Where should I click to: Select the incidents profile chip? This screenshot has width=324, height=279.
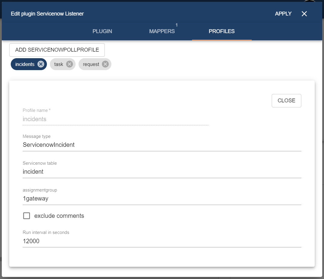pyautogui.click(x=25, y=64)
